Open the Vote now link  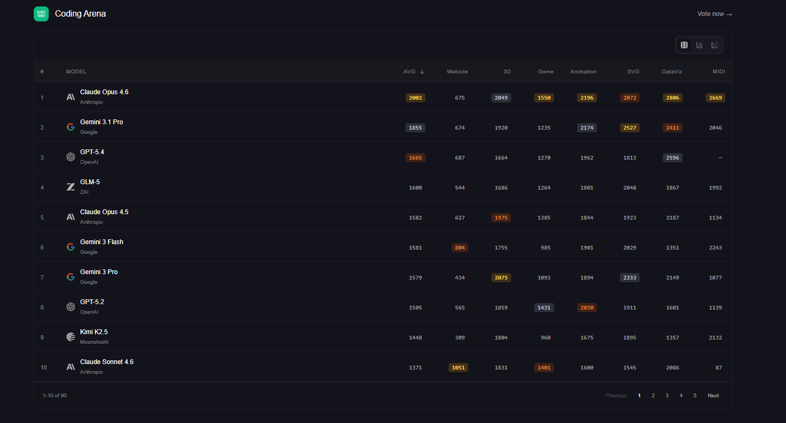point(714,14)
